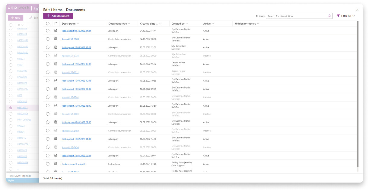Close the Edit items dialog
This screenshot has height=191, width=369.
[x=358, y=10]
